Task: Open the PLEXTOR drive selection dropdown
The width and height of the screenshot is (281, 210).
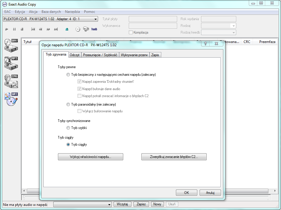Action: click(x=50, y=19)
